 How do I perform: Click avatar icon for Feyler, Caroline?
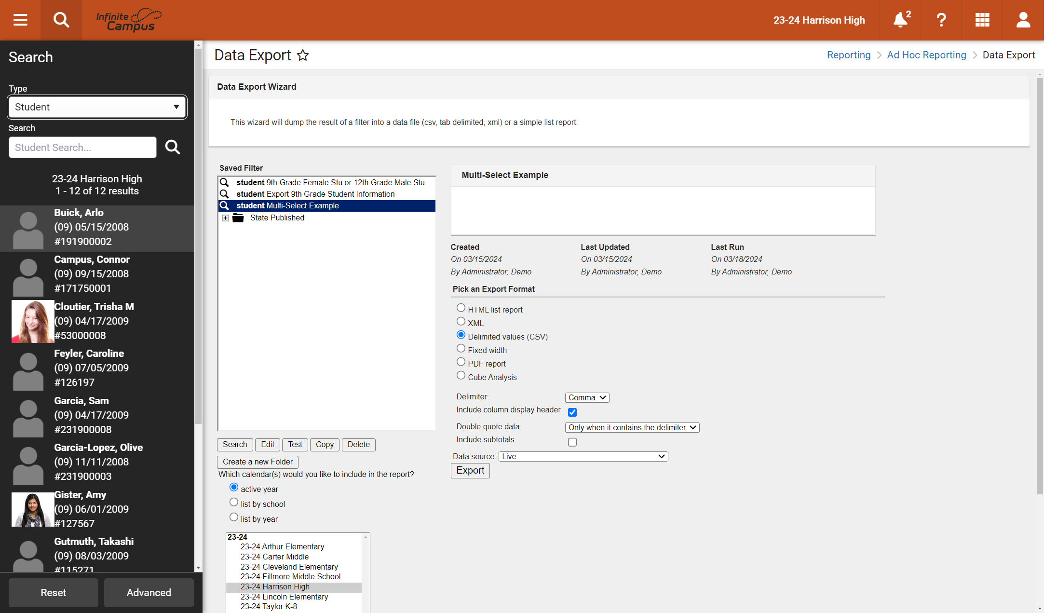click(x=28, y=371)
